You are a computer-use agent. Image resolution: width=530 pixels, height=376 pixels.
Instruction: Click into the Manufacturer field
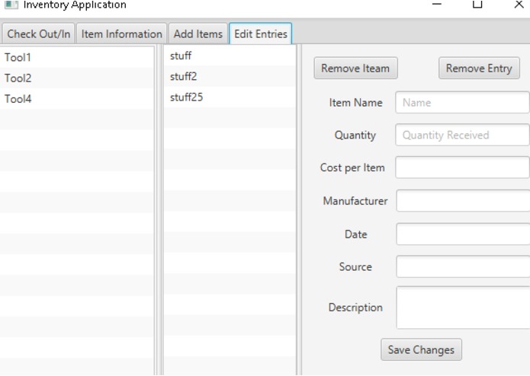tap(463, 201)
